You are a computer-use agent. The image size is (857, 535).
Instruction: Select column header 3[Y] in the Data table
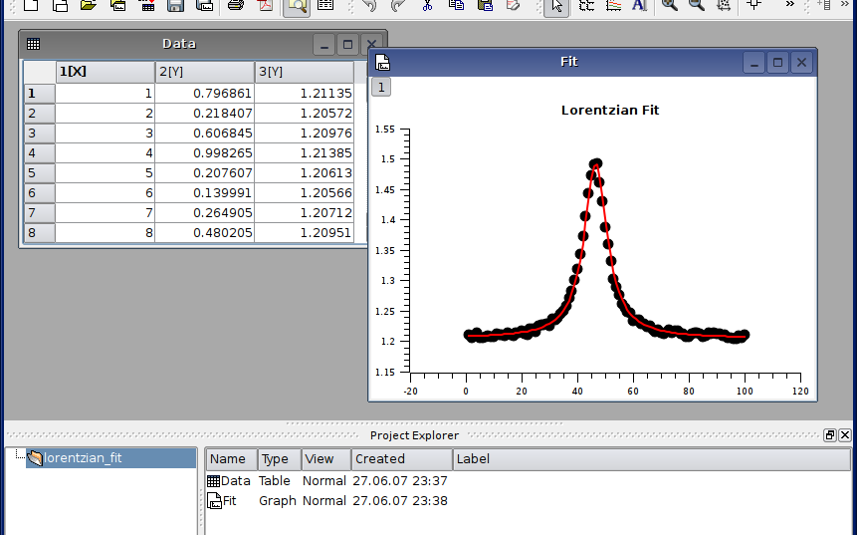305,72
